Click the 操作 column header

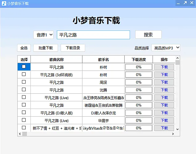pyautogui.click(x=164, y=59)
